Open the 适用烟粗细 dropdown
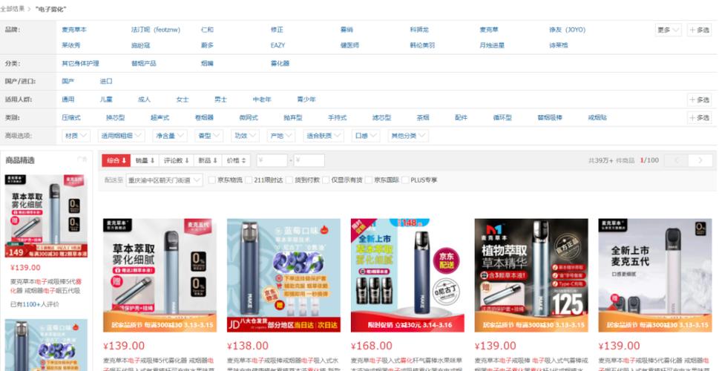This screenshot has height=371, width=719. pyautogui.click(x=122, y=136)
